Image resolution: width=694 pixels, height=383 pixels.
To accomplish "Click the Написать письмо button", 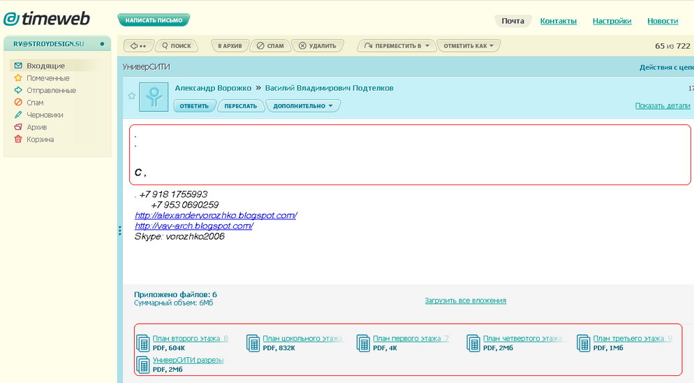I will tap(154, 20).
